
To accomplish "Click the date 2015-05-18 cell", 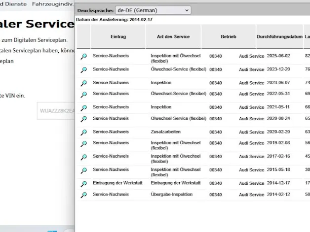I will [x=278, y=169].
